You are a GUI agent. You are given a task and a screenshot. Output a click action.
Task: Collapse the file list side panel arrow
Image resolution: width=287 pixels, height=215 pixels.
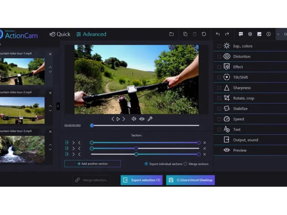(x=58, y=106)
